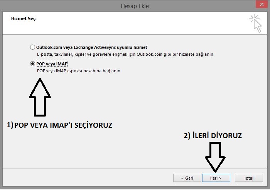Click the '2) İLERİ DİYORUZ' caption
270x190 pixels.
click(213, 135)
